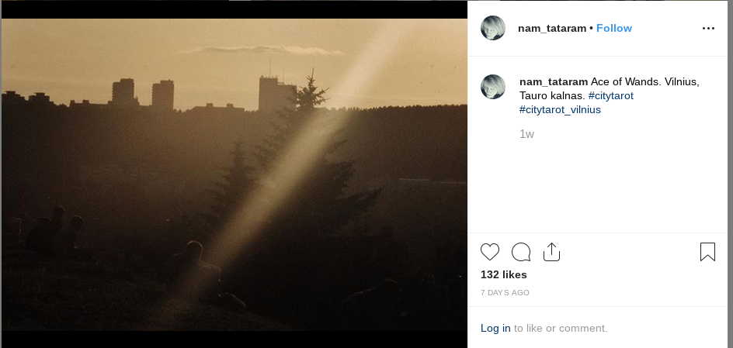The height and width of the screenshot is (348, 733).
Task: Click the sunset skyline photo
Action: pos(234,174)
